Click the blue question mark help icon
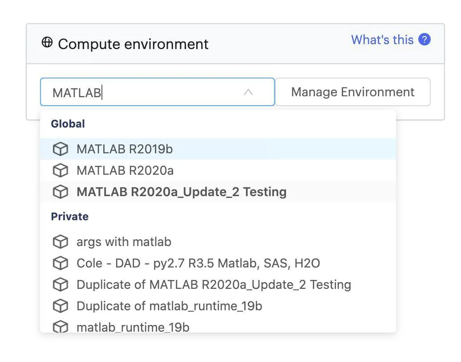Screen dimensions: 461x362 click(425, 40)
